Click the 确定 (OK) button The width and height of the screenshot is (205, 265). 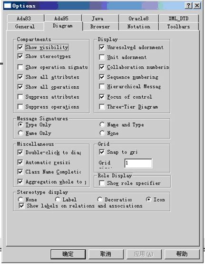pyautogui.click(x=68, y=254)
